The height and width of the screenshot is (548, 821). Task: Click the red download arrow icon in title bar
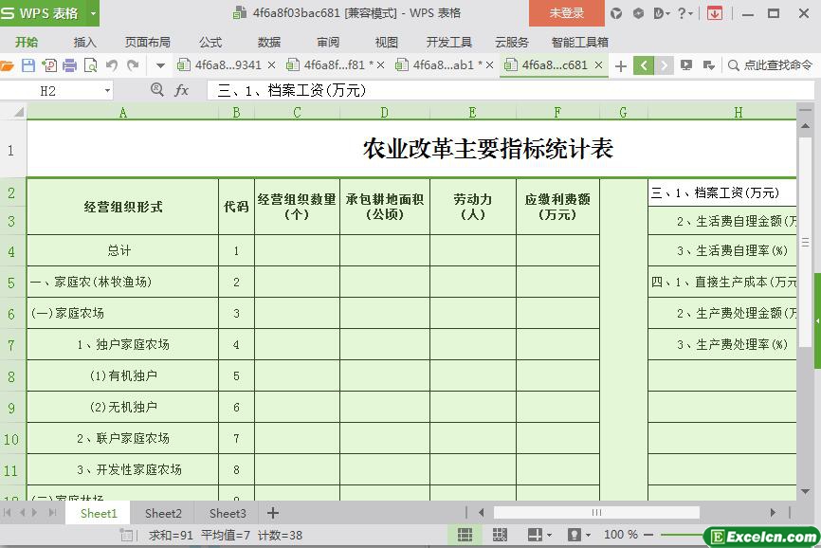coord(715,13)
